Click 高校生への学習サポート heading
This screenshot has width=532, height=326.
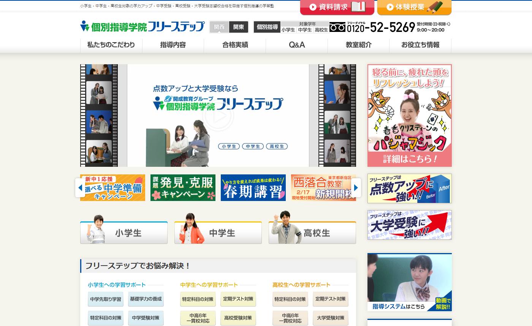coord(301,285)
